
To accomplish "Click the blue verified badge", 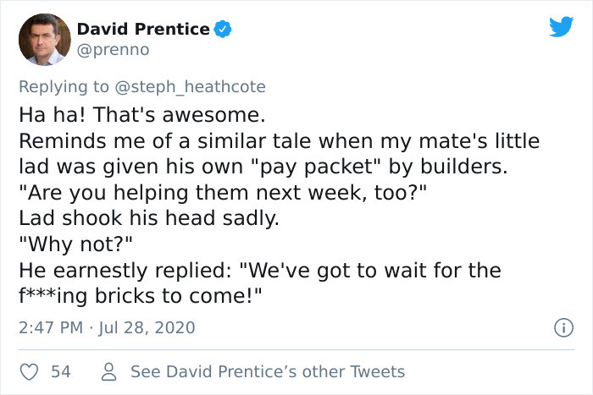I will 222,30.
